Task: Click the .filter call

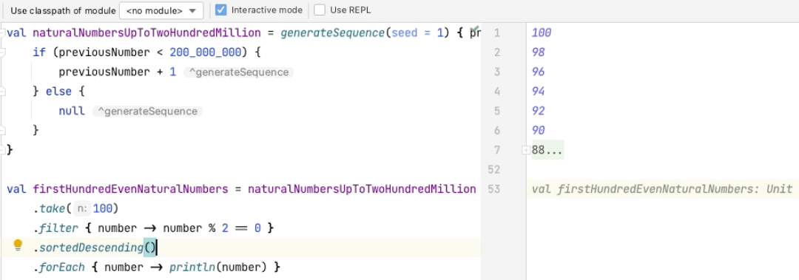Action: pos(56,228)
